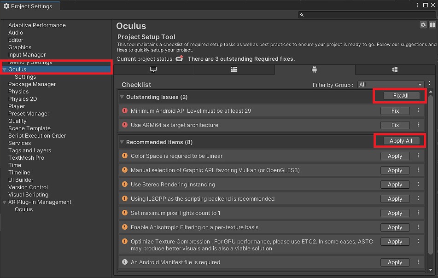Apply the Use Stereo Rendering Instancing recommendation
The height and width of the screenshot is (278, 438).
(x=395, y=185)
